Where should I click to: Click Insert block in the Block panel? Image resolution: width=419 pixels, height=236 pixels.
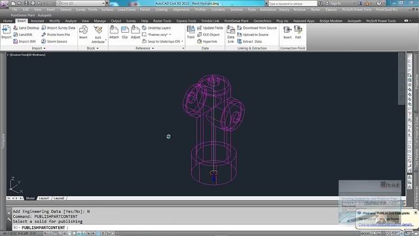pos(83,32)
